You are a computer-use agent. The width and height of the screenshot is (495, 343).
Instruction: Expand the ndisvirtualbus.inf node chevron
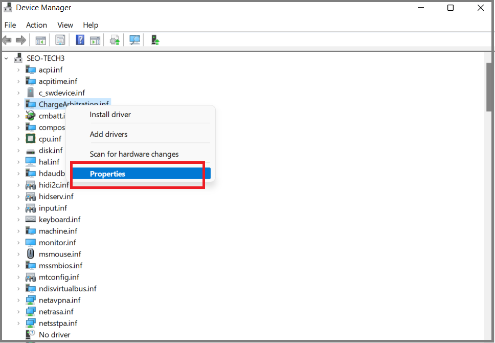[18, 289]
